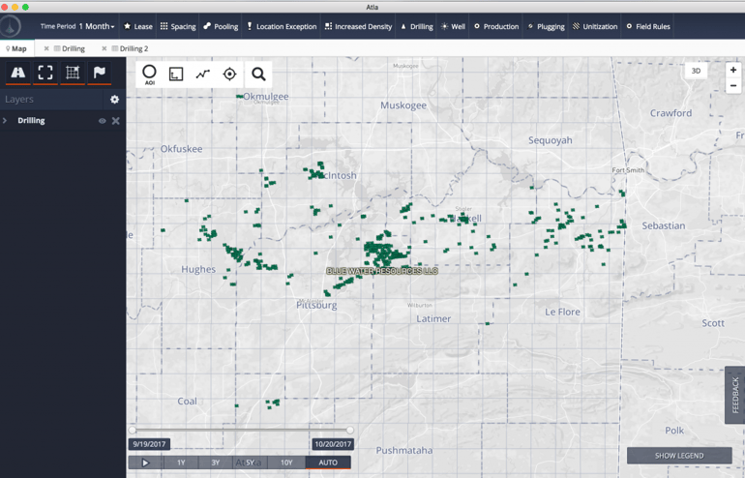Click the road basemap icon
The height and width of the screenshot is (478, 745).
pos(18,73)
